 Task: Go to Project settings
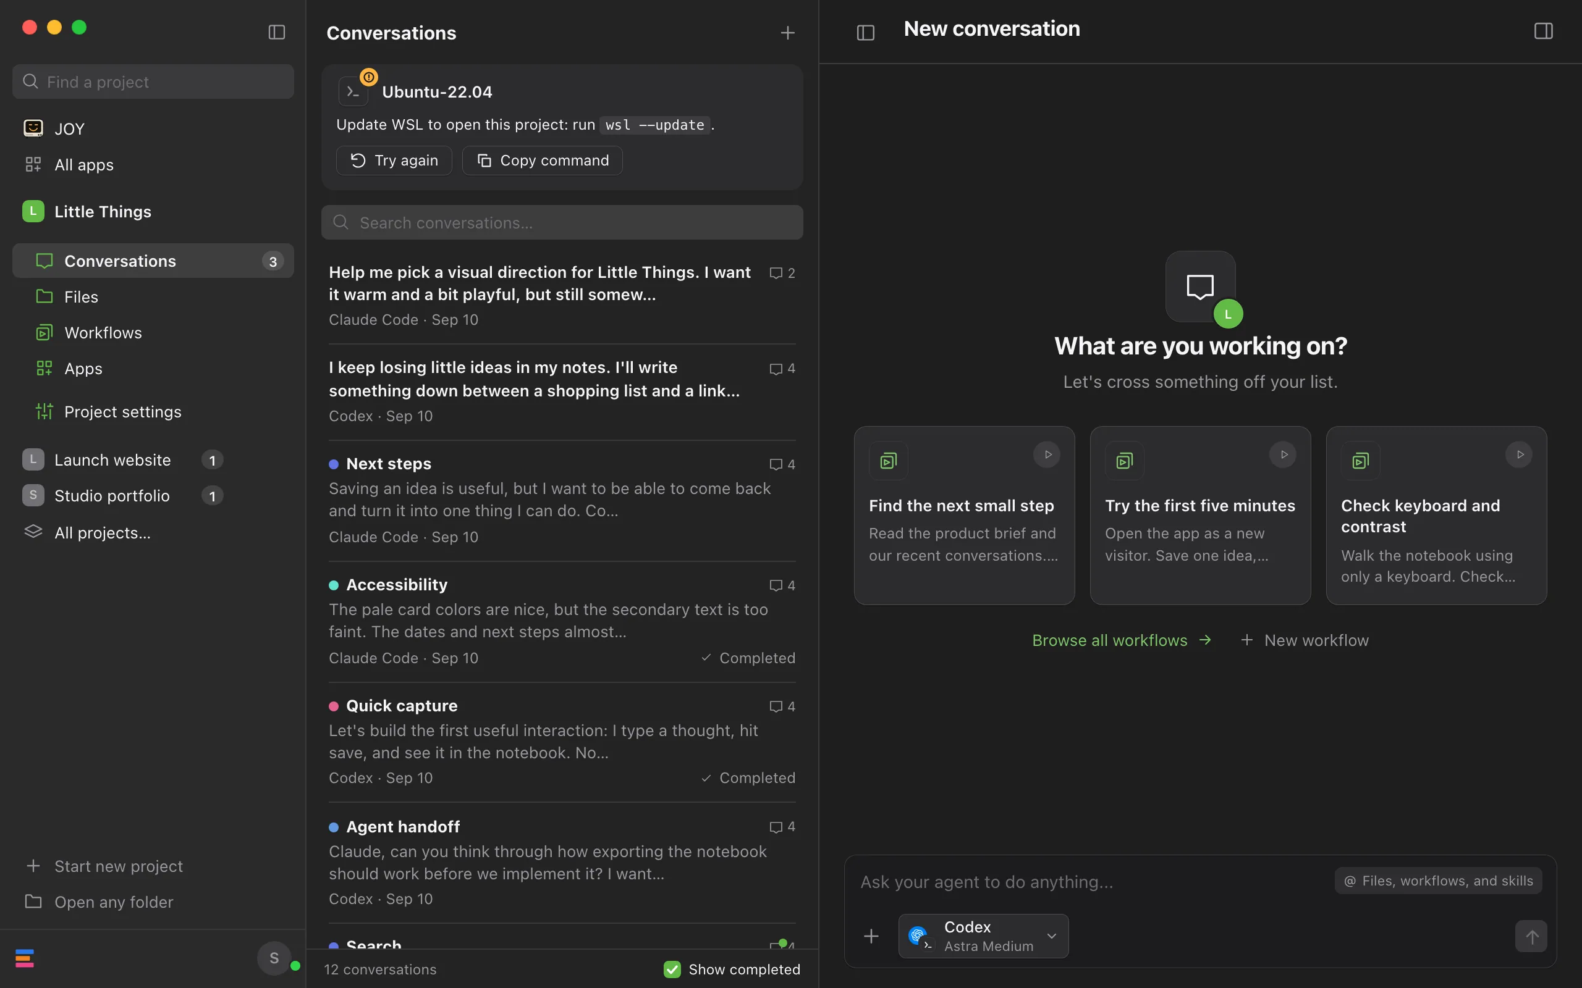point(122,412)
